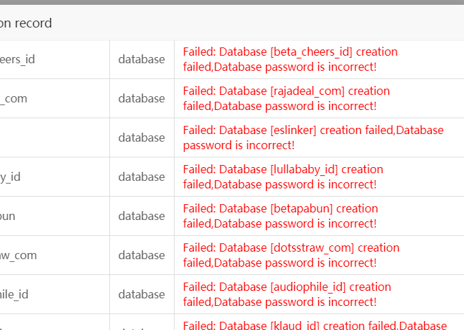This screenshot has width=464, height=330.
Task: Select the lullababy_id database failure message
Action: [283, 177]
